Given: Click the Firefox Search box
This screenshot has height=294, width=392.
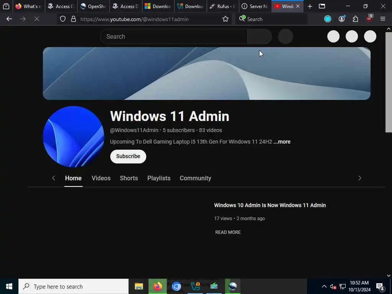Looking at the screenshot, I should [x=271, y=19].
